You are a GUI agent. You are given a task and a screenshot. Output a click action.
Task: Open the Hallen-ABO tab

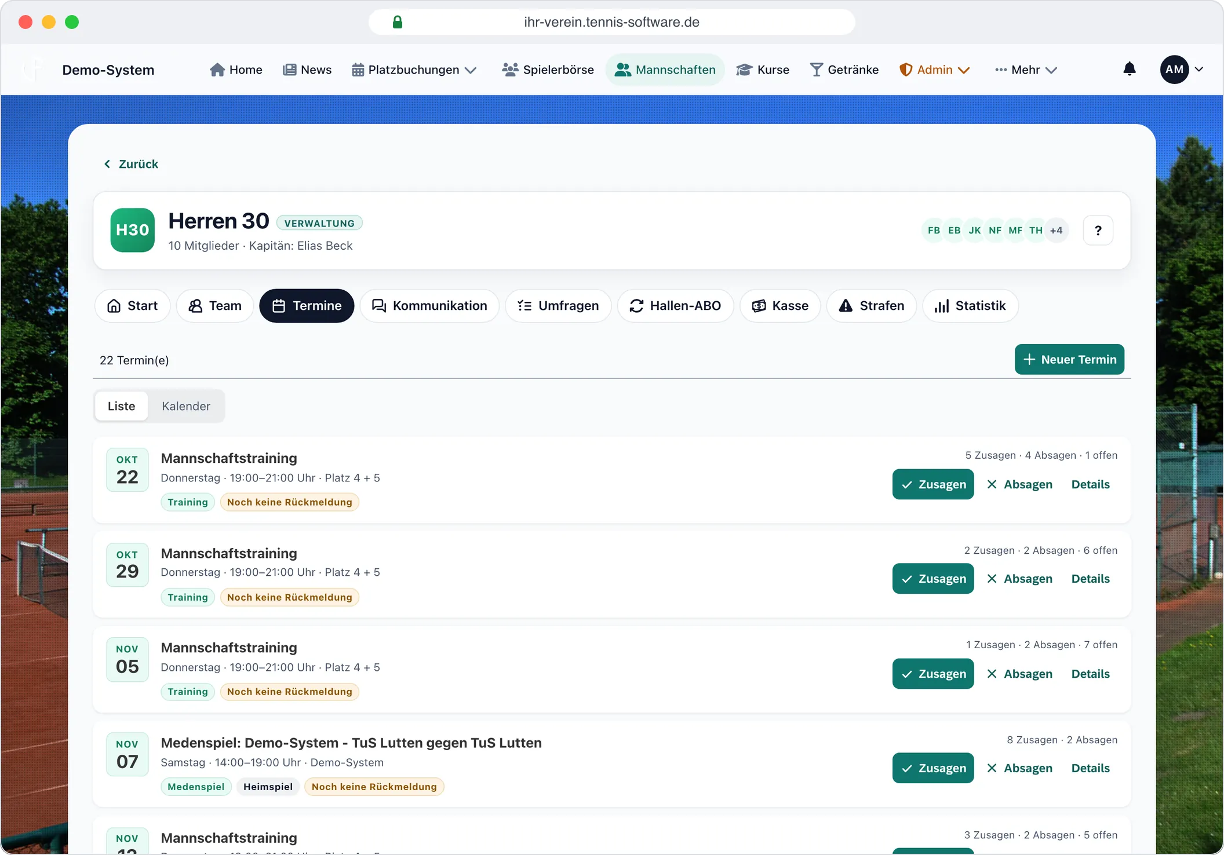tap(675, 306)
